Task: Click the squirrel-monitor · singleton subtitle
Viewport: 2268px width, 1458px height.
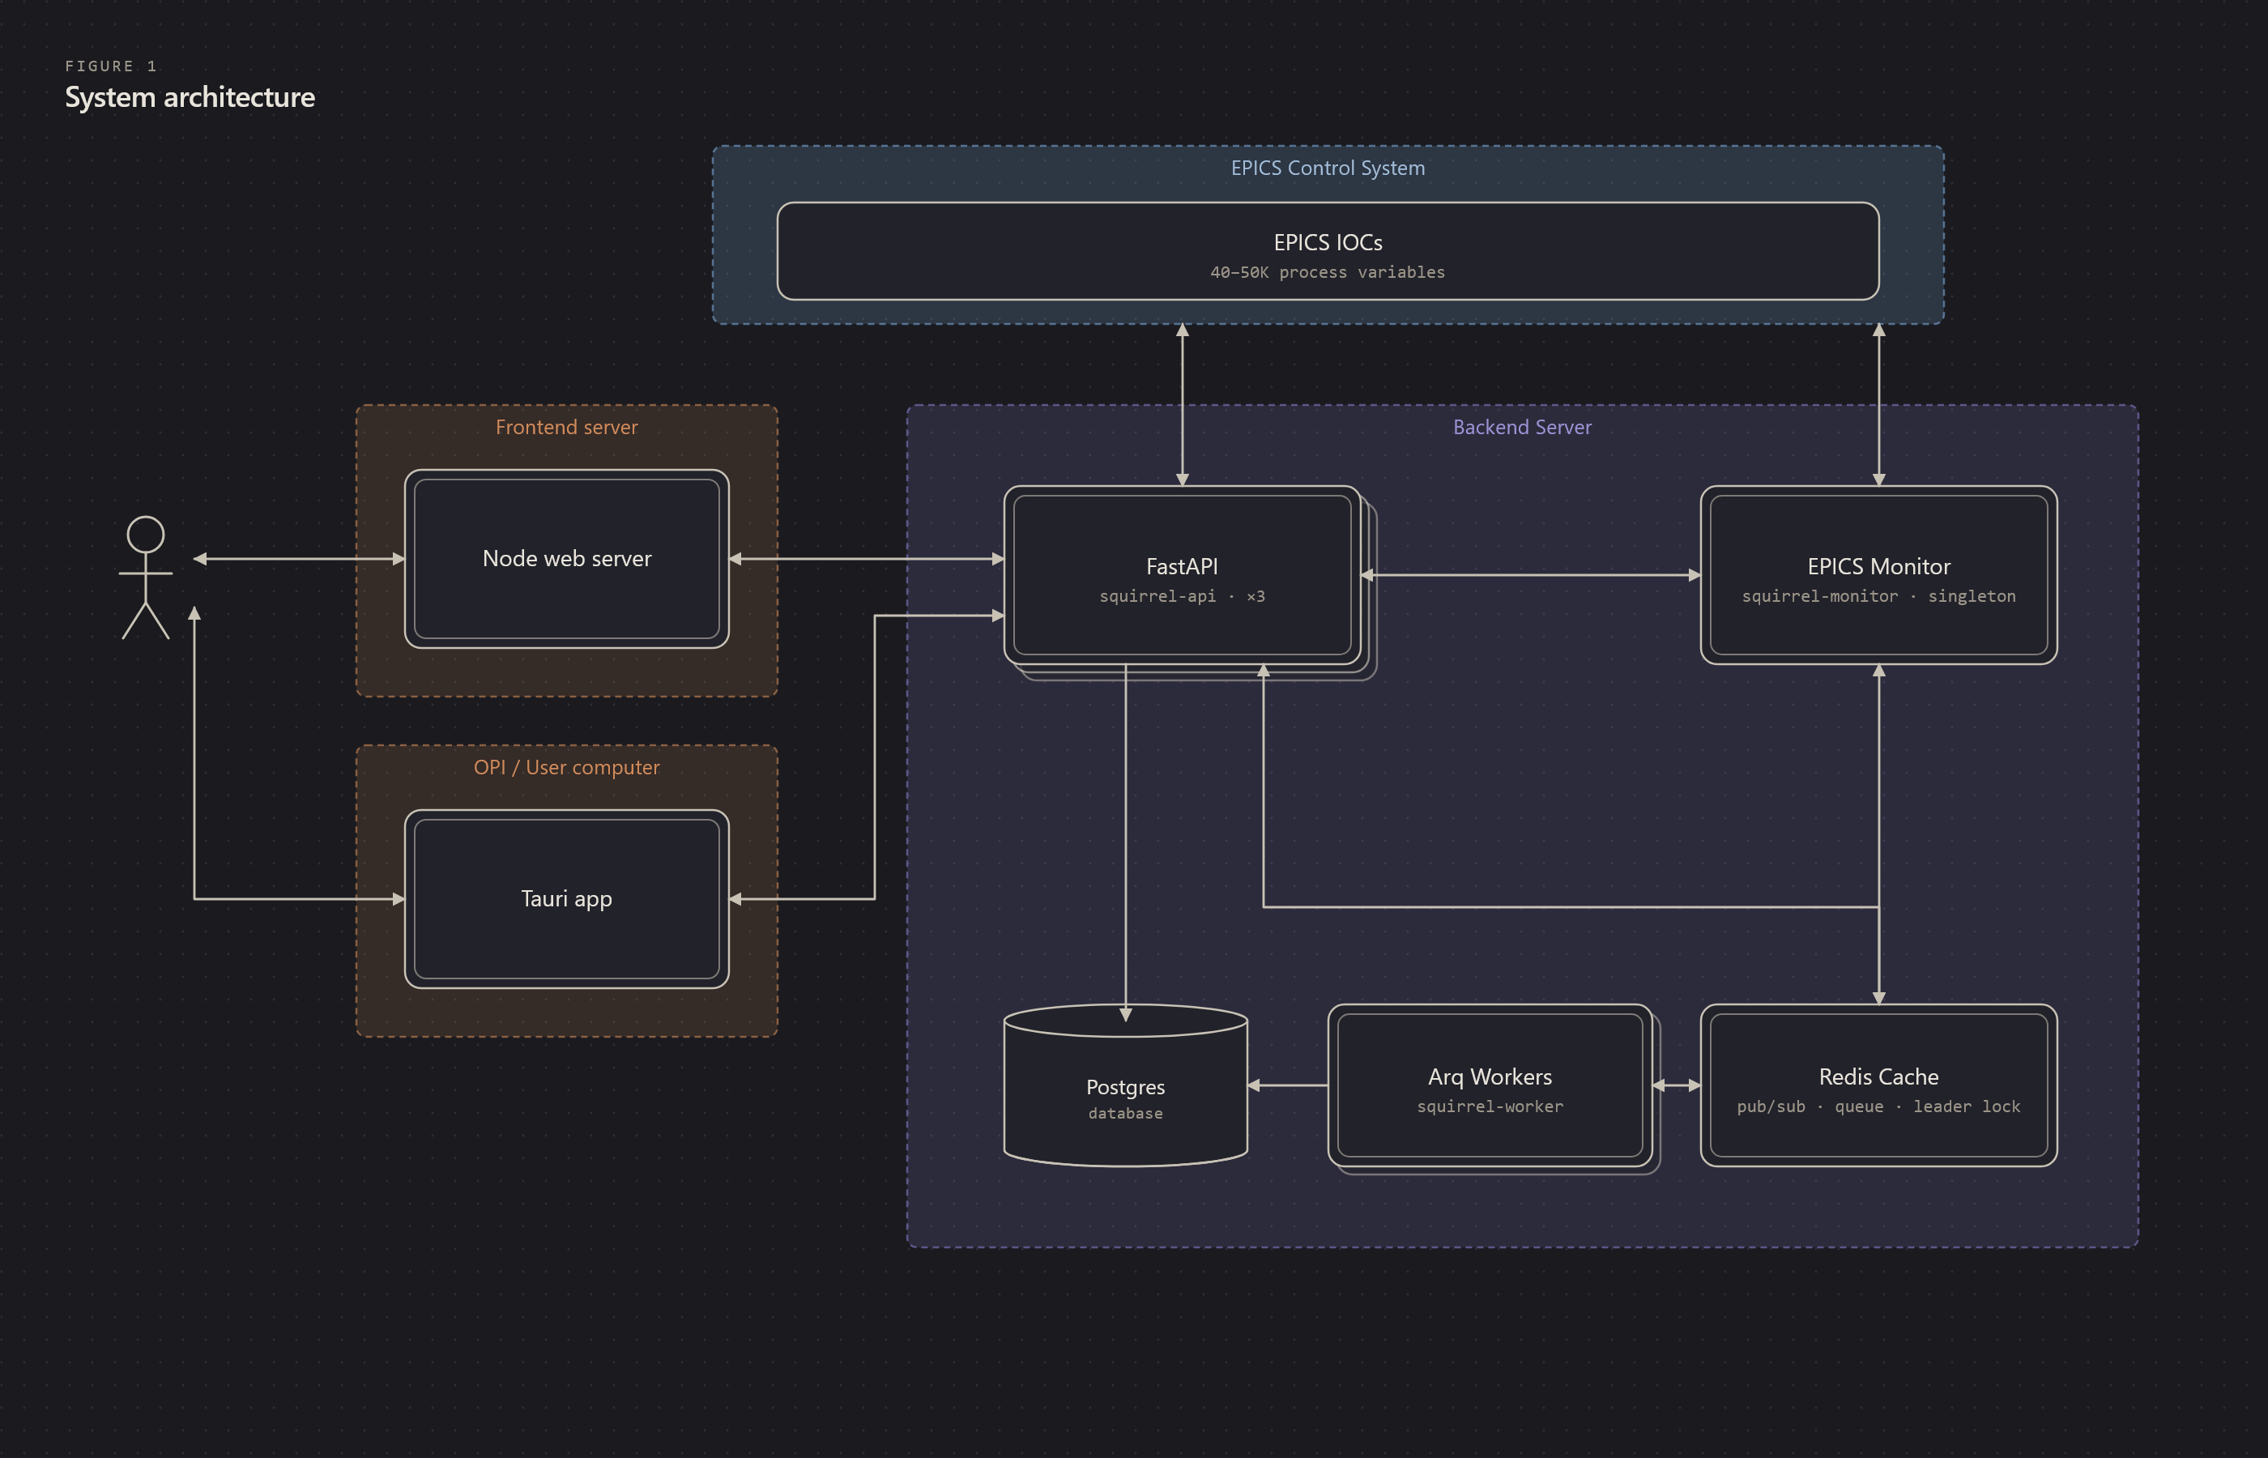Action: coord(1878,596)
